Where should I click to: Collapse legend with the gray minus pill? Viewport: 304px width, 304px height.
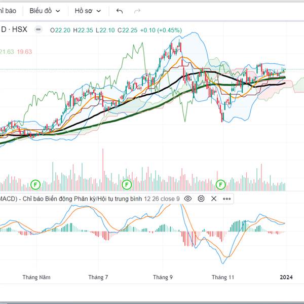(39, 29)
